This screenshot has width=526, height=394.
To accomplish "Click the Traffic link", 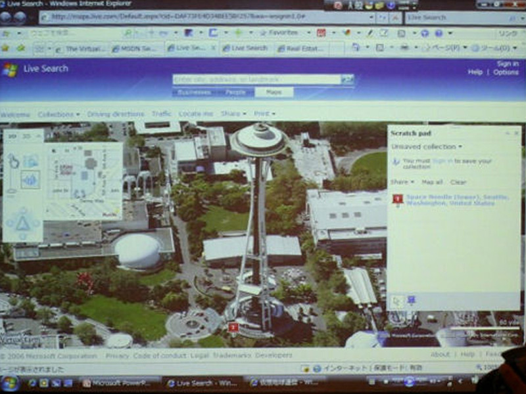I will [161, 114].
